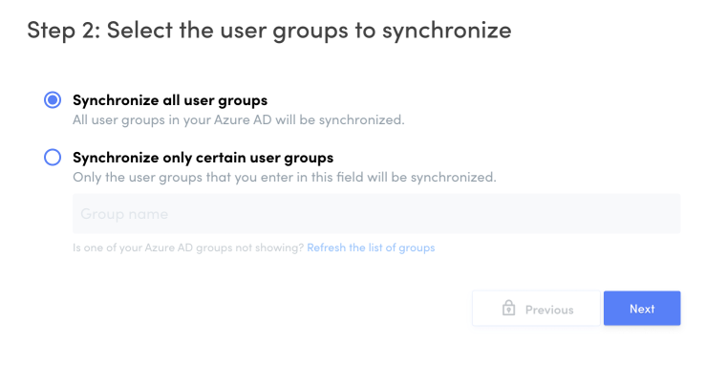
Task: Click the word synchronize in the page heading
Action: tap(447, 32)
